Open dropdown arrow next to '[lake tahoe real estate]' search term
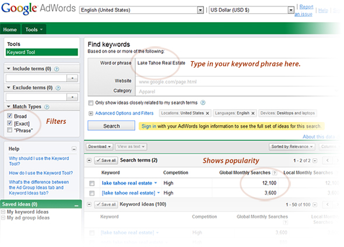The width and height of the screenshot is (344, 247). 159,193
